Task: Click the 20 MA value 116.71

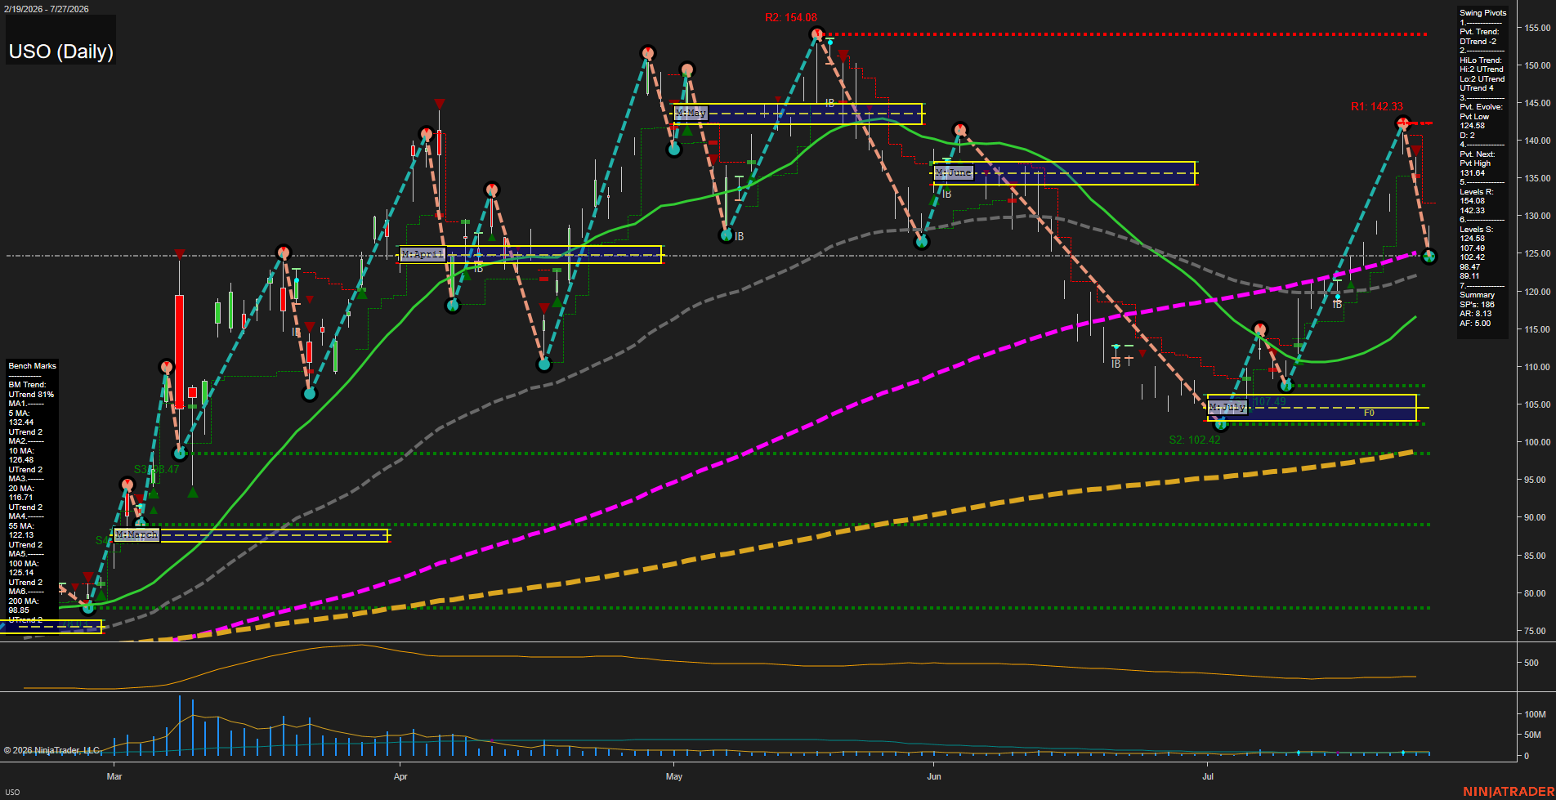Action: [20, 498]
